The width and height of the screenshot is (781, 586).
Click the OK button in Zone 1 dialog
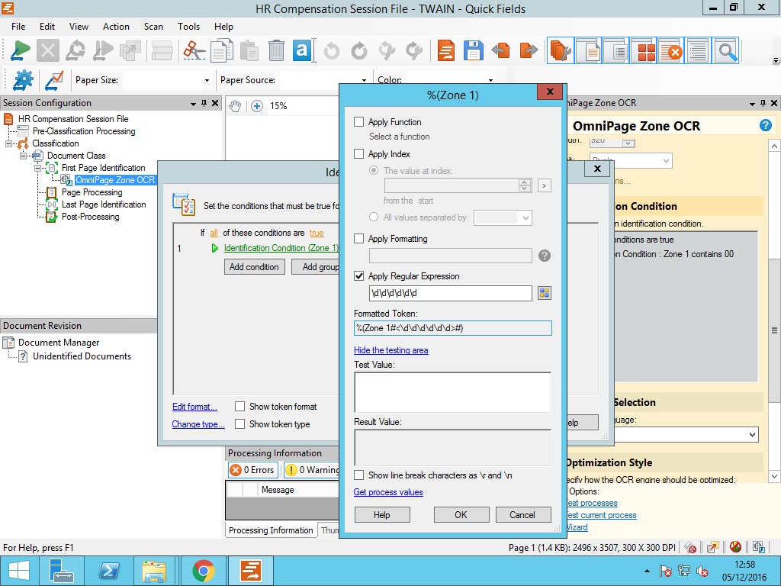pyautogui.click(x=461, y=515)
